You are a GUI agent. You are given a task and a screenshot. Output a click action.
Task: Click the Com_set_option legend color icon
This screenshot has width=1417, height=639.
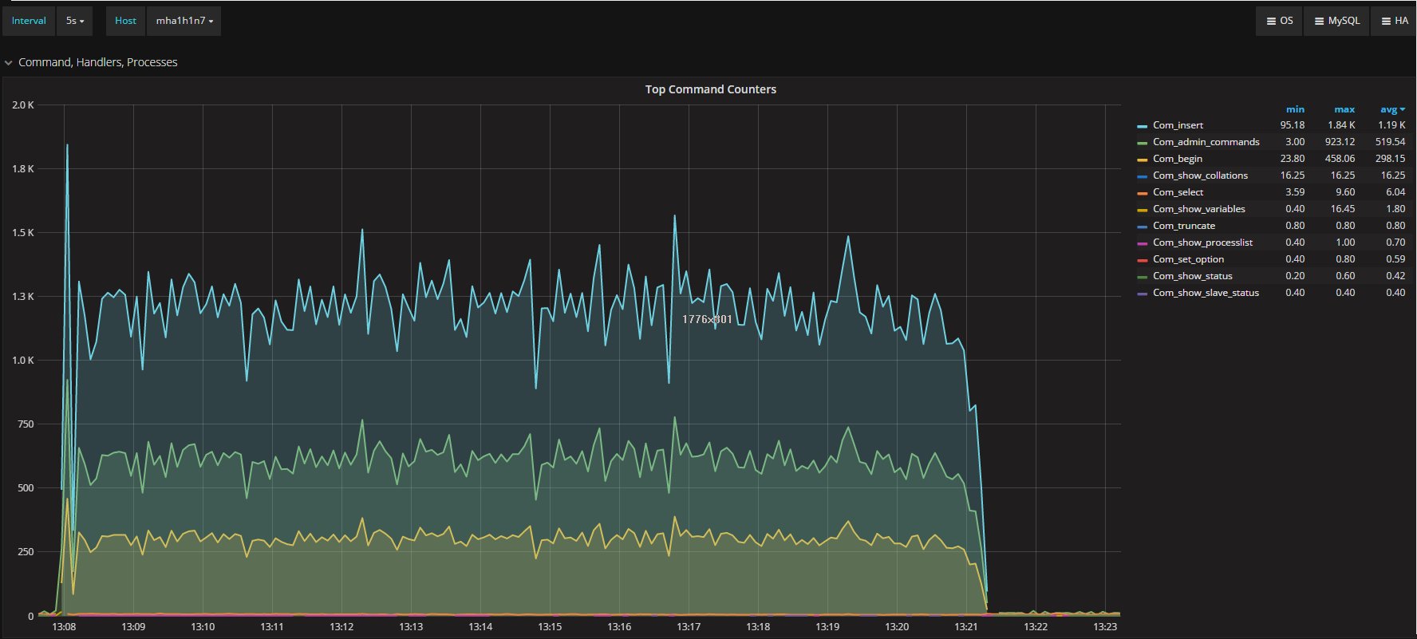[1143, 260]
